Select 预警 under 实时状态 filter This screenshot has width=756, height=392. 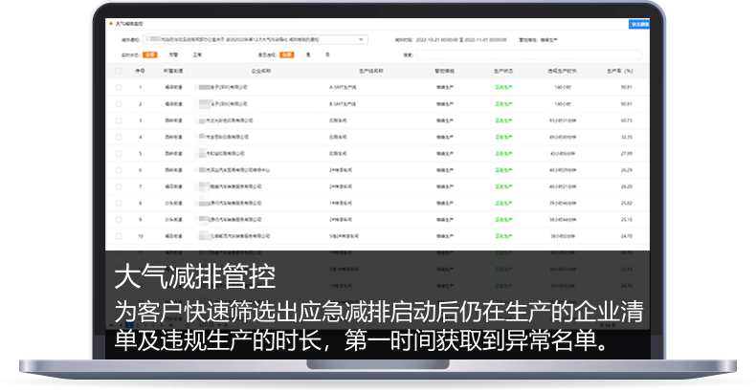[173, 55]
